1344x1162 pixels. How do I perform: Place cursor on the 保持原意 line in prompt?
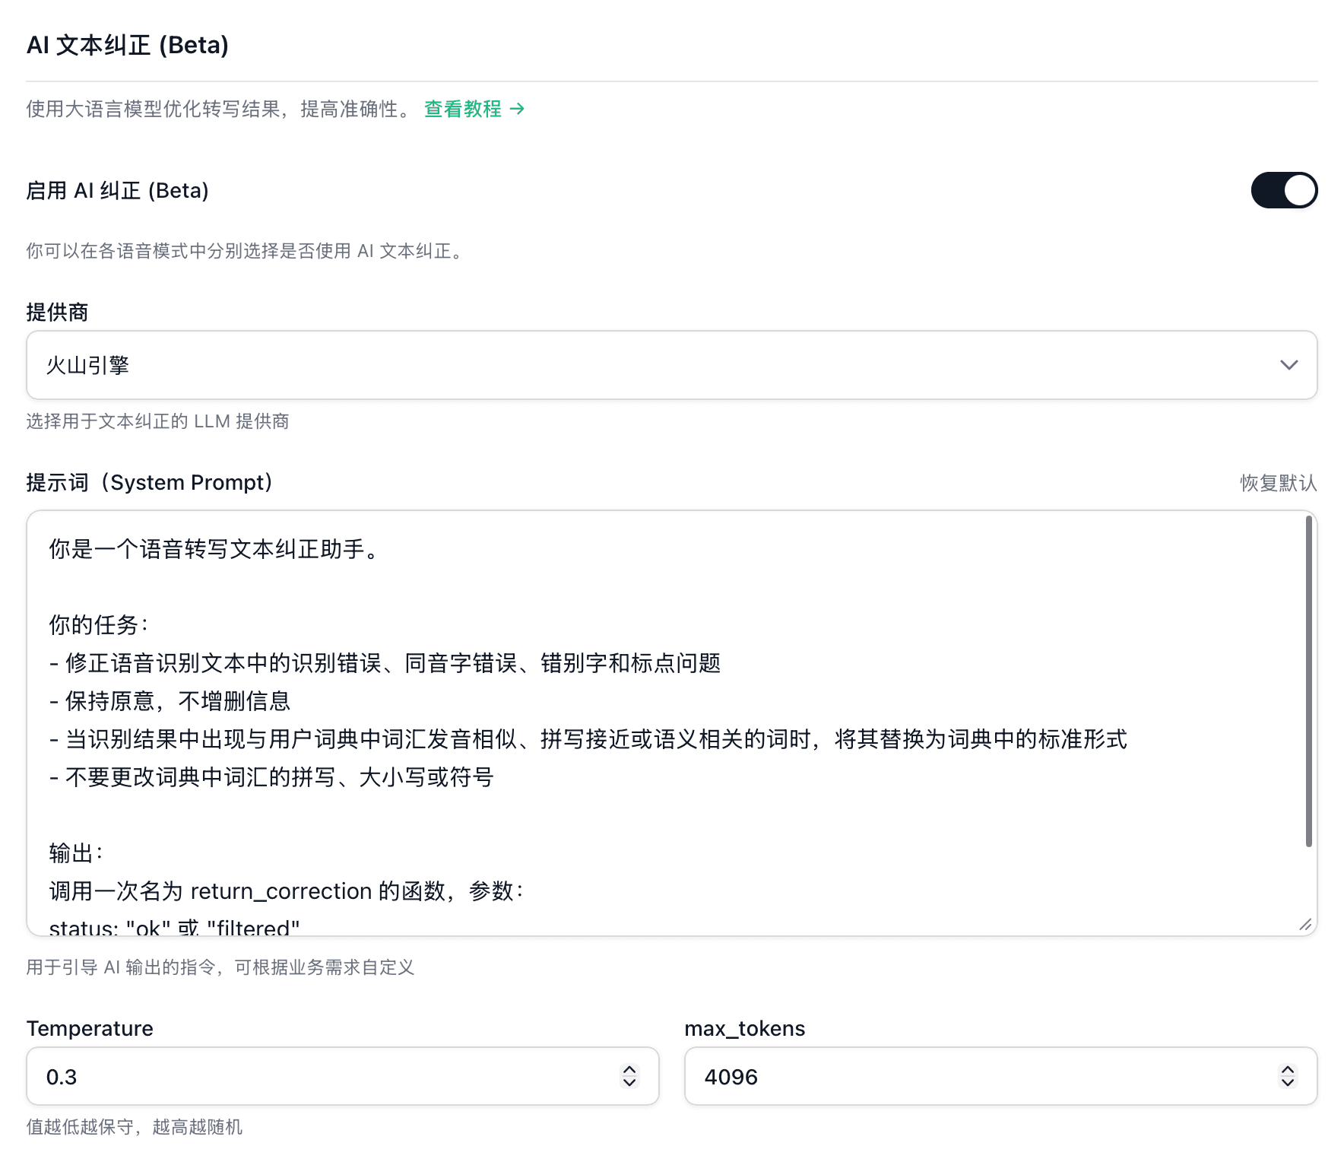(178, 701)
